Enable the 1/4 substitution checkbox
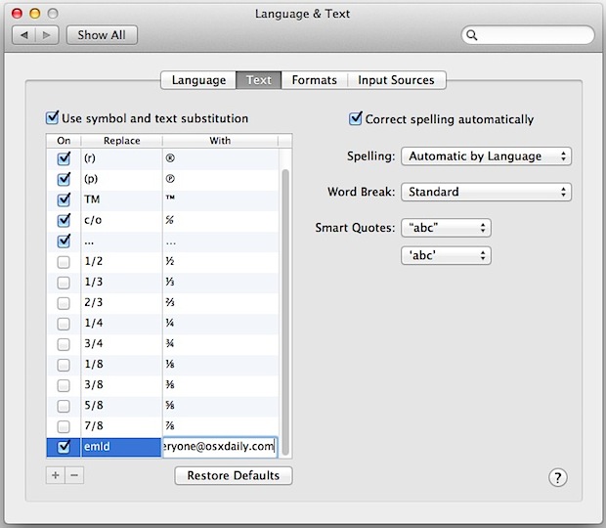 (64, 324)
